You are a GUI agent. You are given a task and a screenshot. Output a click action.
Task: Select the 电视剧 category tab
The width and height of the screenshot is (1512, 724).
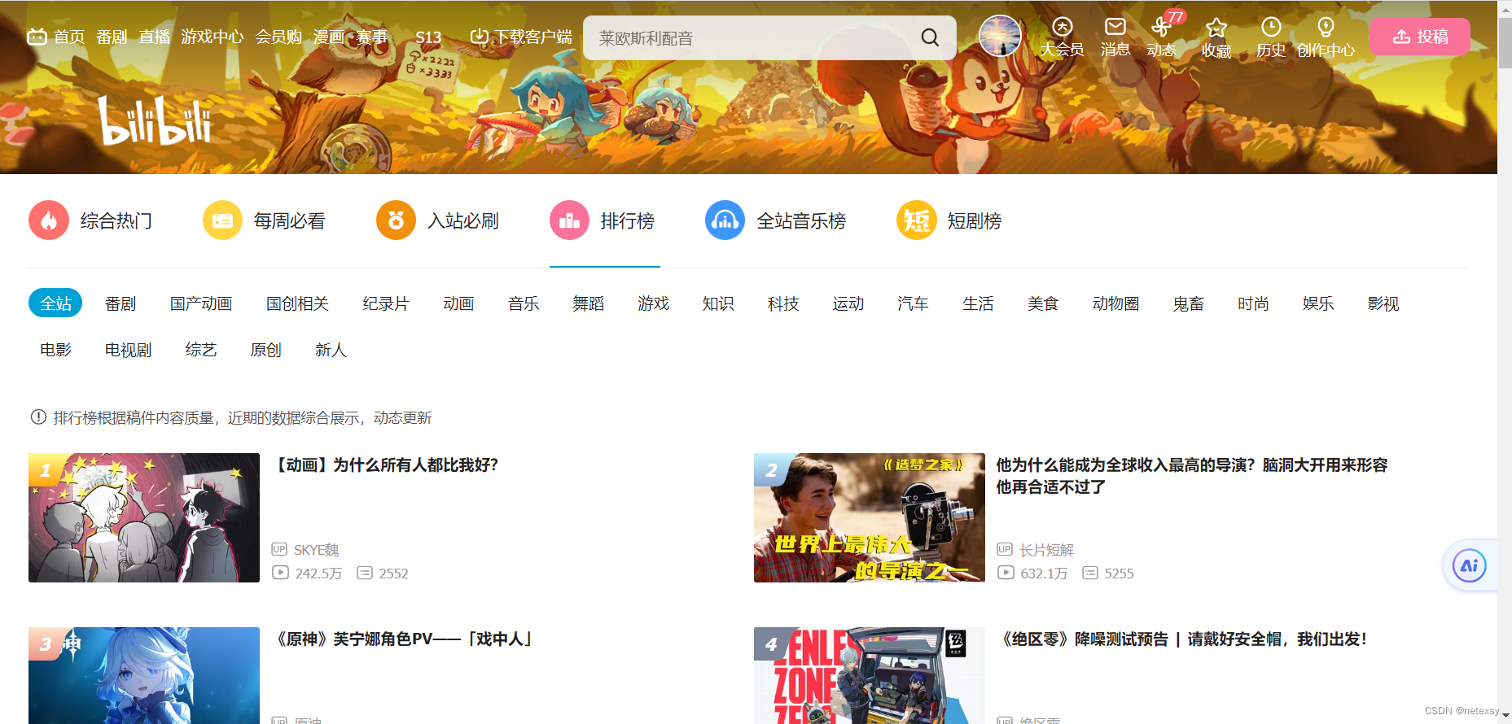(128, 350)
